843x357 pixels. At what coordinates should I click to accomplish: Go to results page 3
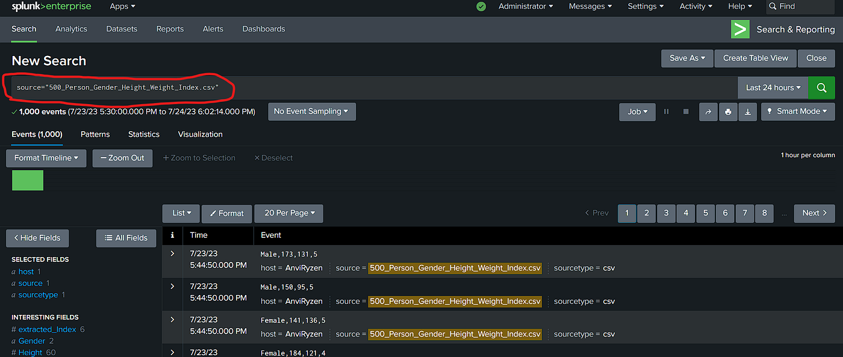666,213
